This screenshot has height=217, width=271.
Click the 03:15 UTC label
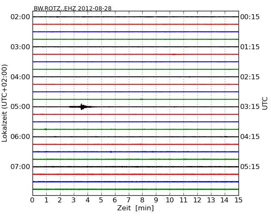(250, 107)
